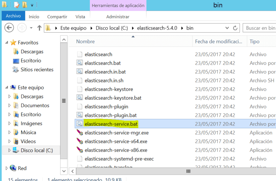Collapse the Este equipo tree node

(x=7, y=88)
